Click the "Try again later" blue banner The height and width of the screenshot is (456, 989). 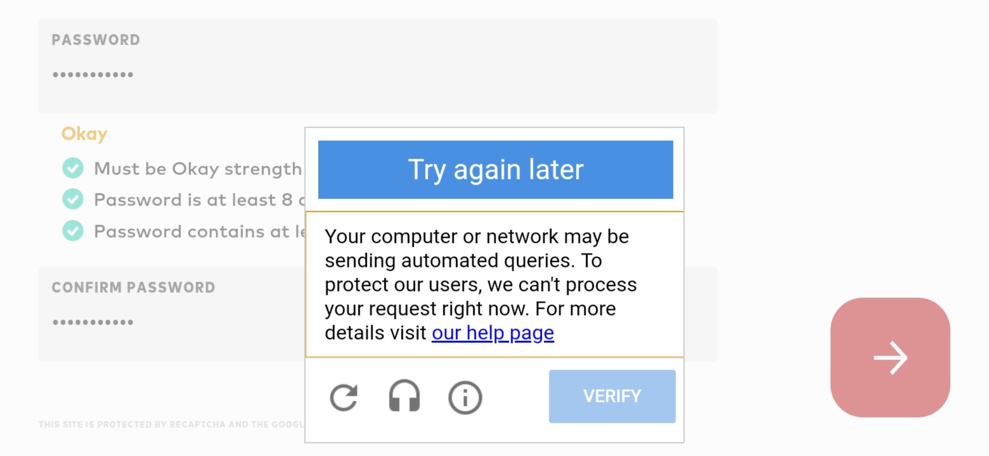pos(495,170)
